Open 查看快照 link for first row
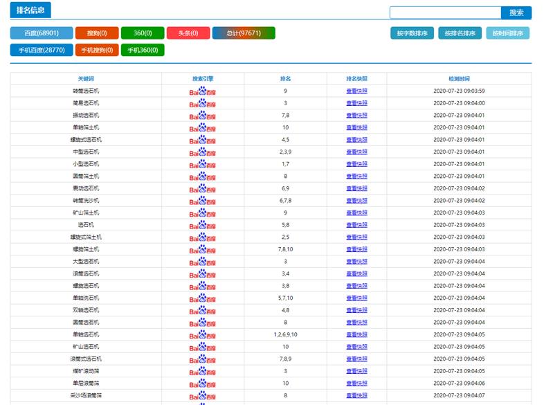Viewport: 553px width, 405px height. 356,91
